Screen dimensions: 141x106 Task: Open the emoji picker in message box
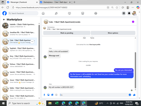130,95
